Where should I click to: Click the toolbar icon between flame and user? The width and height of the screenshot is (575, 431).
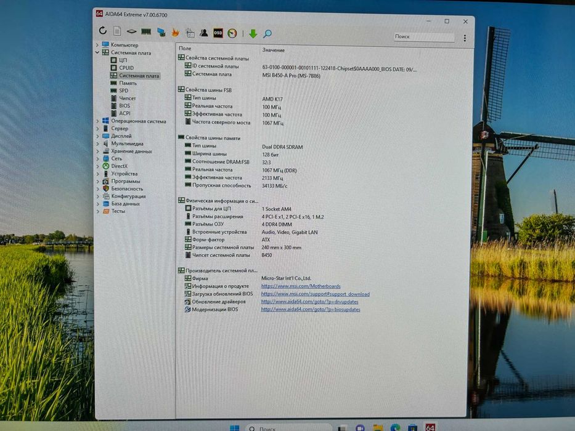point(190,33)
